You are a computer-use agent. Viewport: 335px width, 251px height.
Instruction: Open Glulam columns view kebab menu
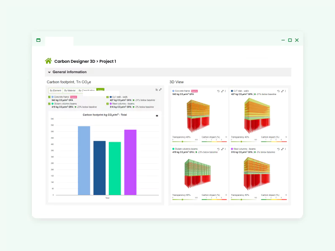coord(226,149)
